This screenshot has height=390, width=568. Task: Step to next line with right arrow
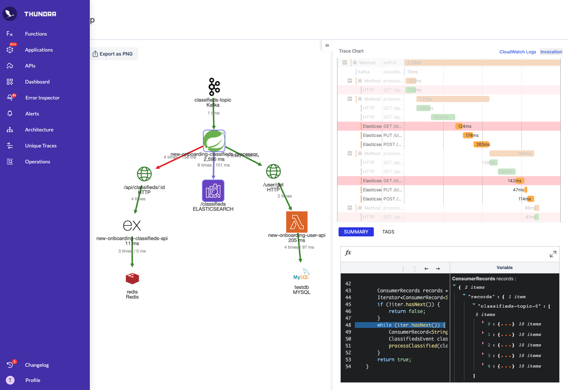click(x=438, y=269)
